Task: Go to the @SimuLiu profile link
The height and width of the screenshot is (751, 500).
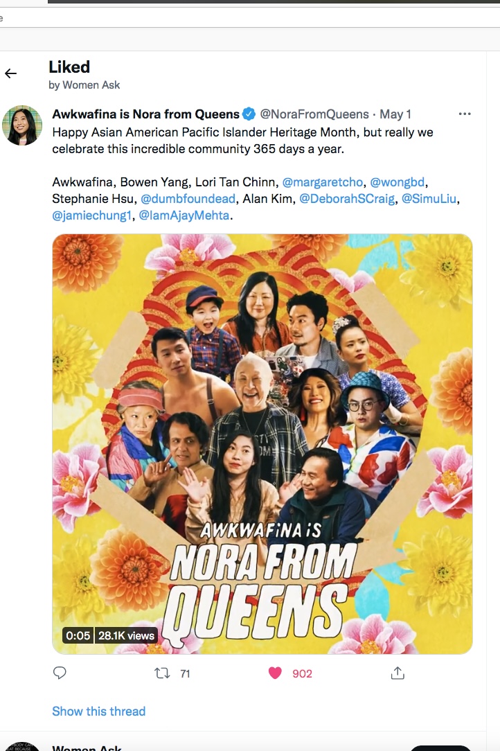Action: coord(429,199)
